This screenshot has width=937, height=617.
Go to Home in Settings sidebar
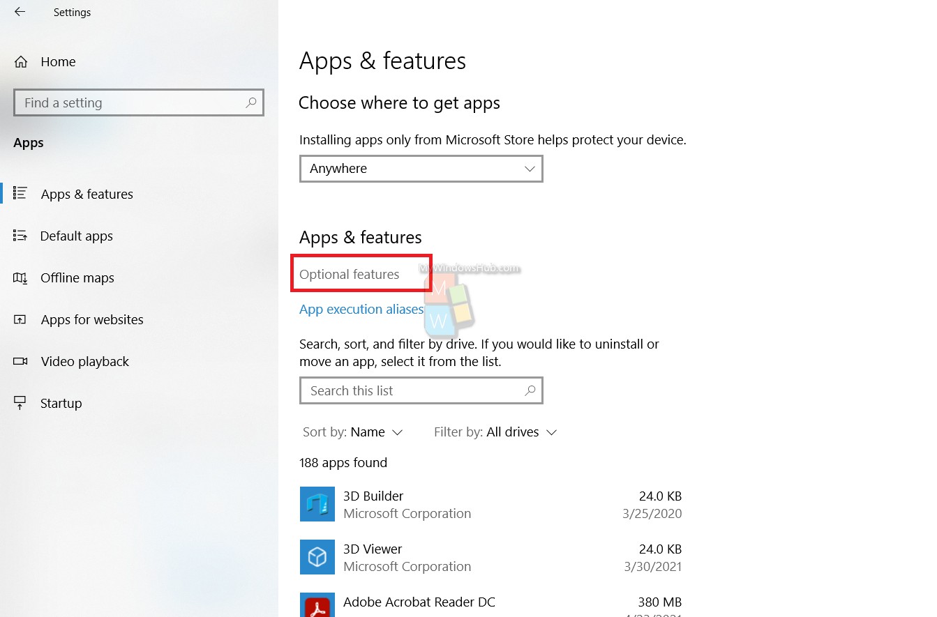58,61
